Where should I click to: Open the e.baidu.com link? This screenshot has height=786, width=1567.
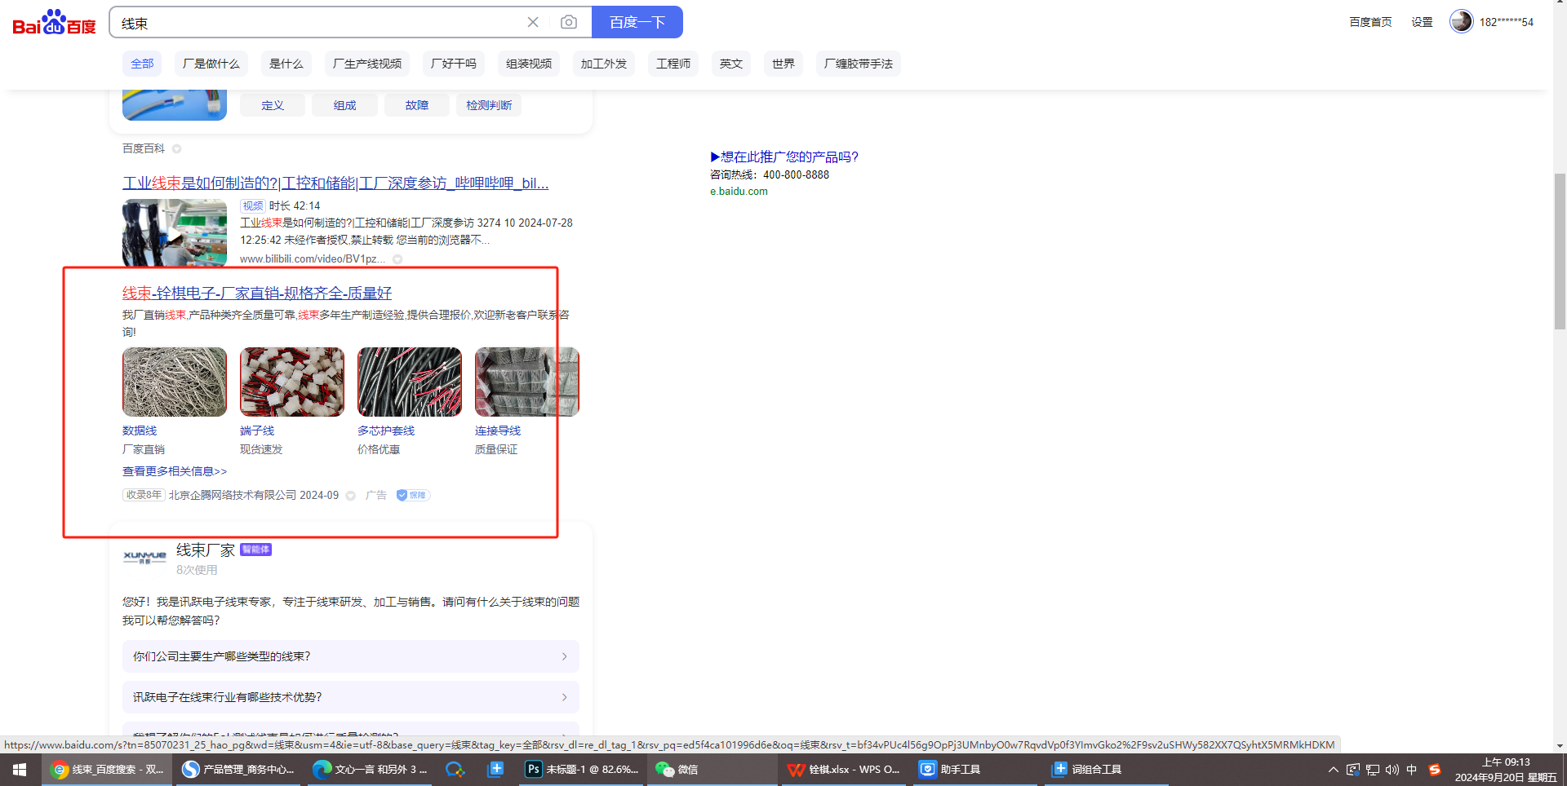739,192
